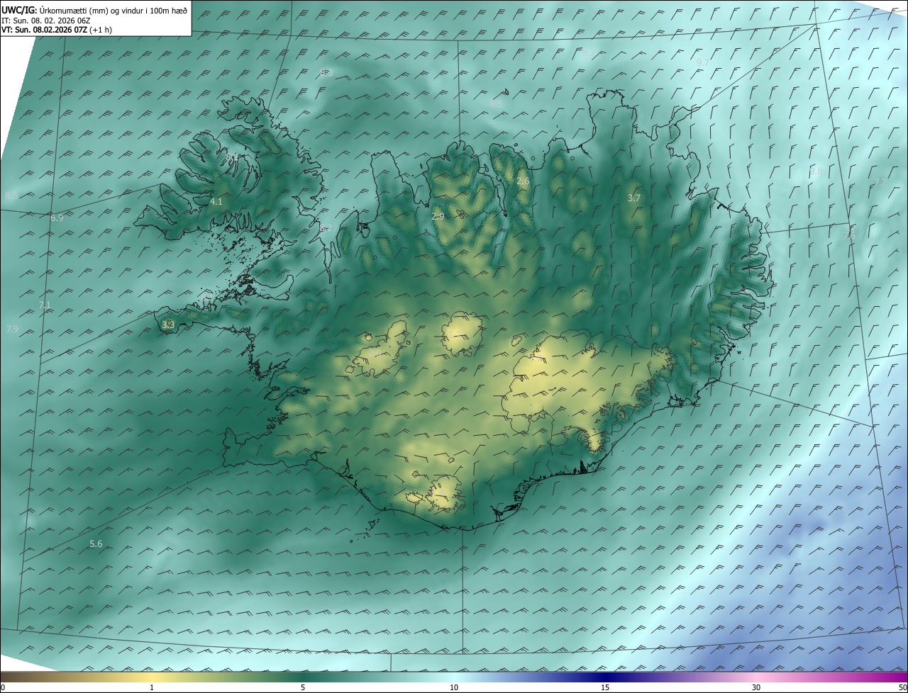Click the 0 tick on the color scale

point(3,688)
